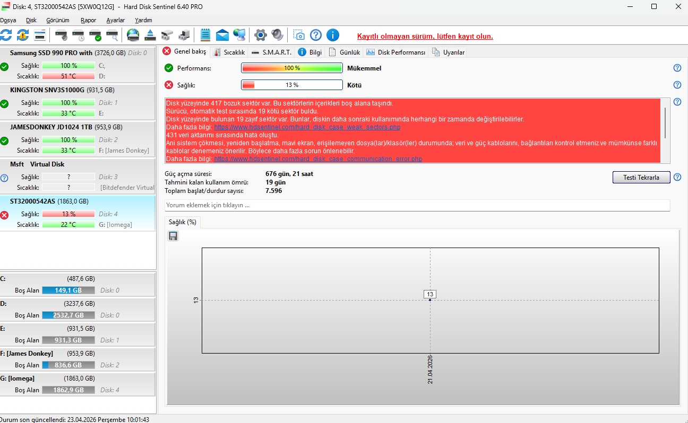
Task: Open the Yardım menu
Action: 143,20
